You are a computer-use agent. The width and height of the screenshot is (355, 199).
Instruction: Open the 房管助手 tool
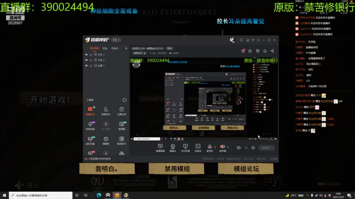point(106,111)
